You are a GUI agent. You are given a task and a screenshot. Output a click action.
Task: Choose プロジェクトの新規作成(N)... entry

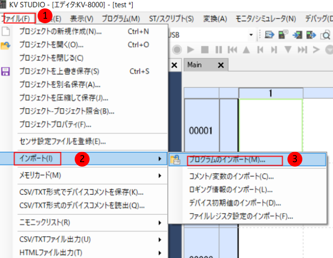pyautogui.click(x=90, y=32)
